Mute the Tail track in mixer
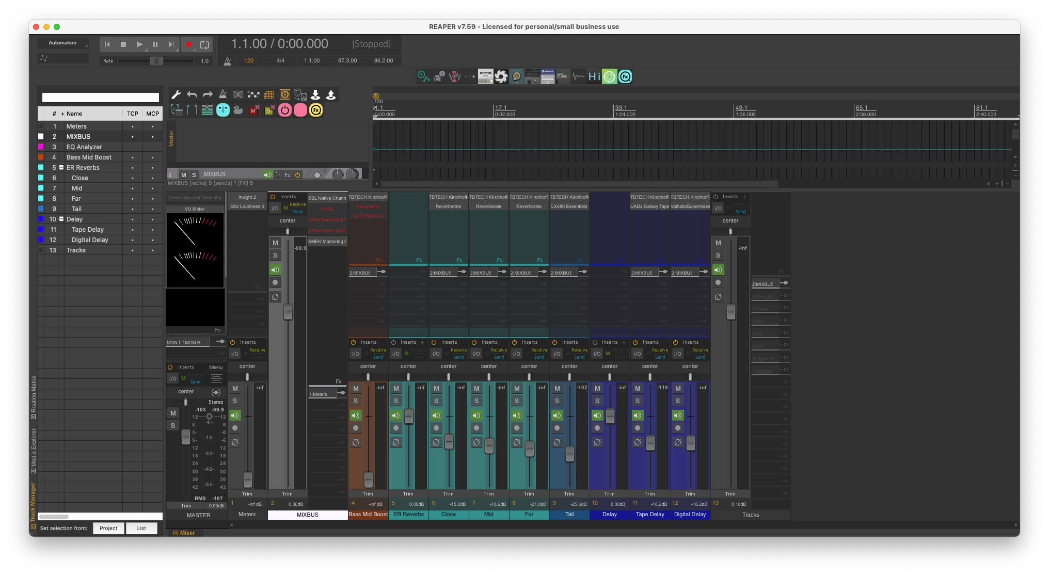 coord(557,388)
